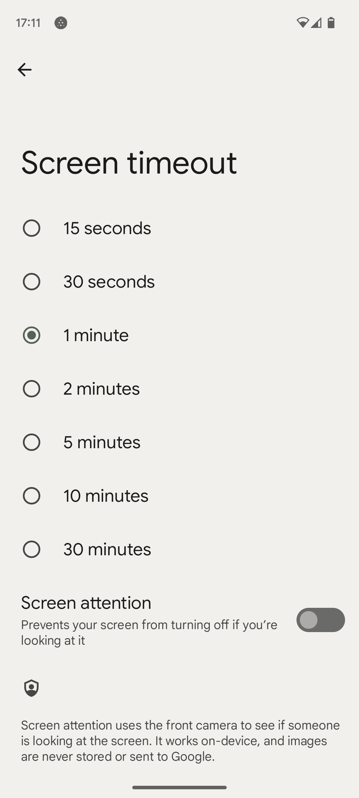Tap the "30 minutes" option label
This screenshot has height=798, width=359.
click(107, 549)
